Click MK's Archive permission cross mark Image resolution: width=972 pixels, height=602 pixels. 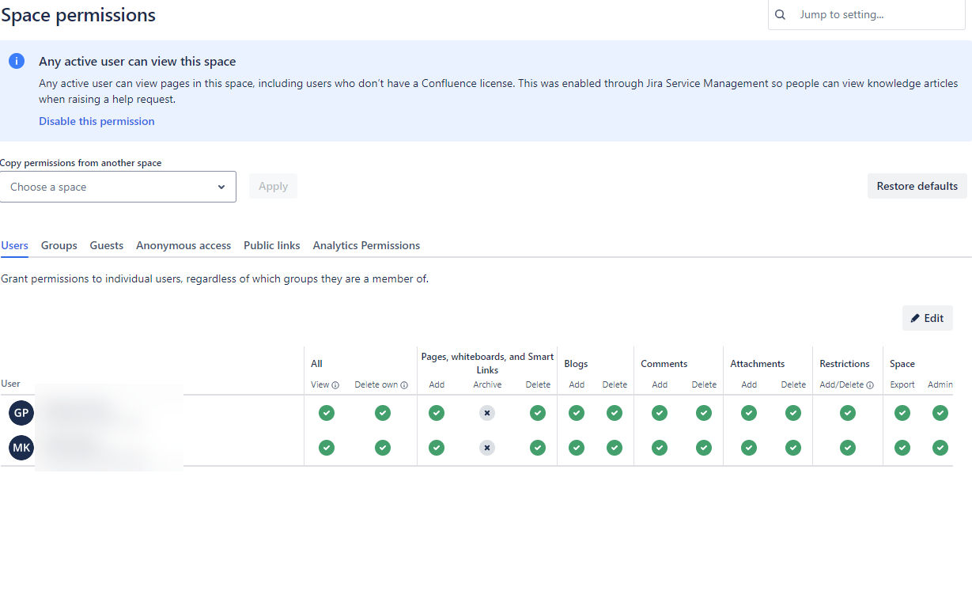click(487, 448)
